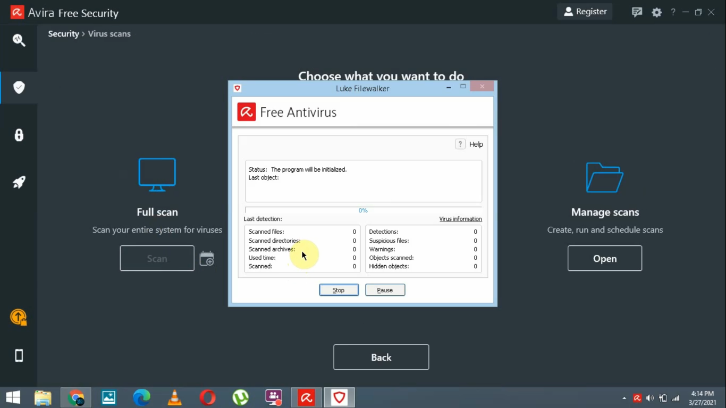
Task: Click the Objects scanned label
Action: [x=391, y=258]
